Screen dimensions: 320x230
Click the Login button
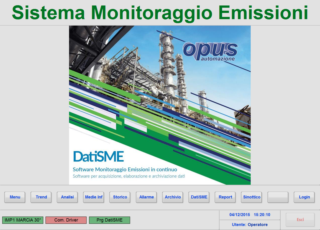304,197
